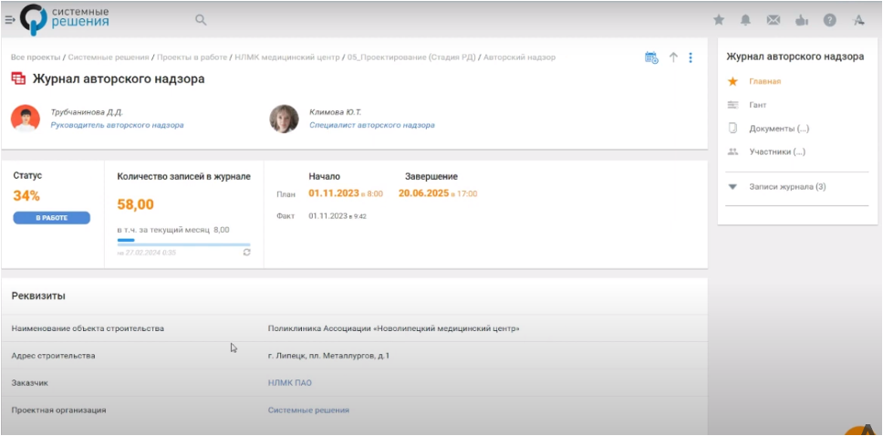Image resolution: width=883 pixels, height=436 pixels.
Task: Click Журнал авторского надзора page title
Action: click(119, 78)
